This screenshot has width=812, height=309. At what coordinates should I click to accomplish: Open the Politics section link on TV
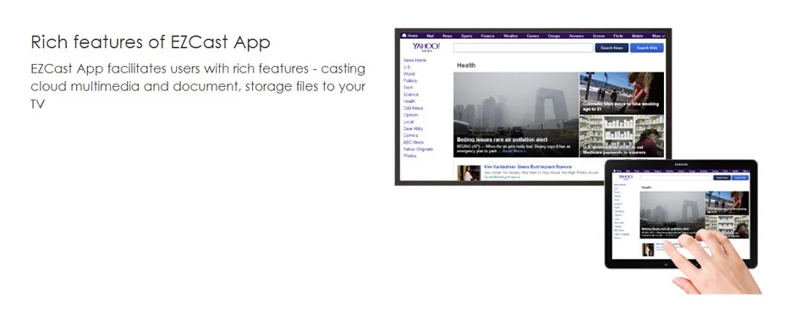coord(410,80)
